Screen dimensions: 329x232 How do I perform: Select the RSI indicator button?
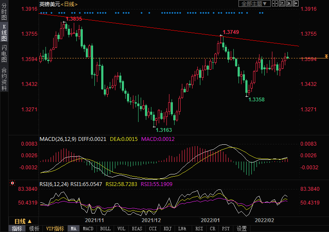199,229
